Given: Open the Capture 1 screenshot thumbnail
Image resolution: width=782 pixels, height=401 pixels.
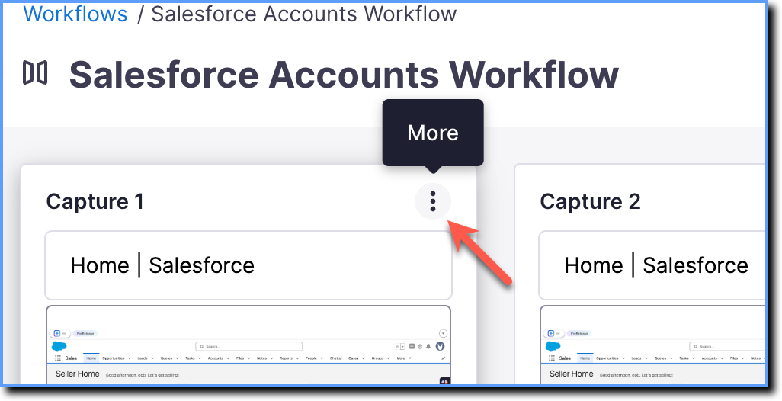Looking at the screenshot, I should point(248,345).
